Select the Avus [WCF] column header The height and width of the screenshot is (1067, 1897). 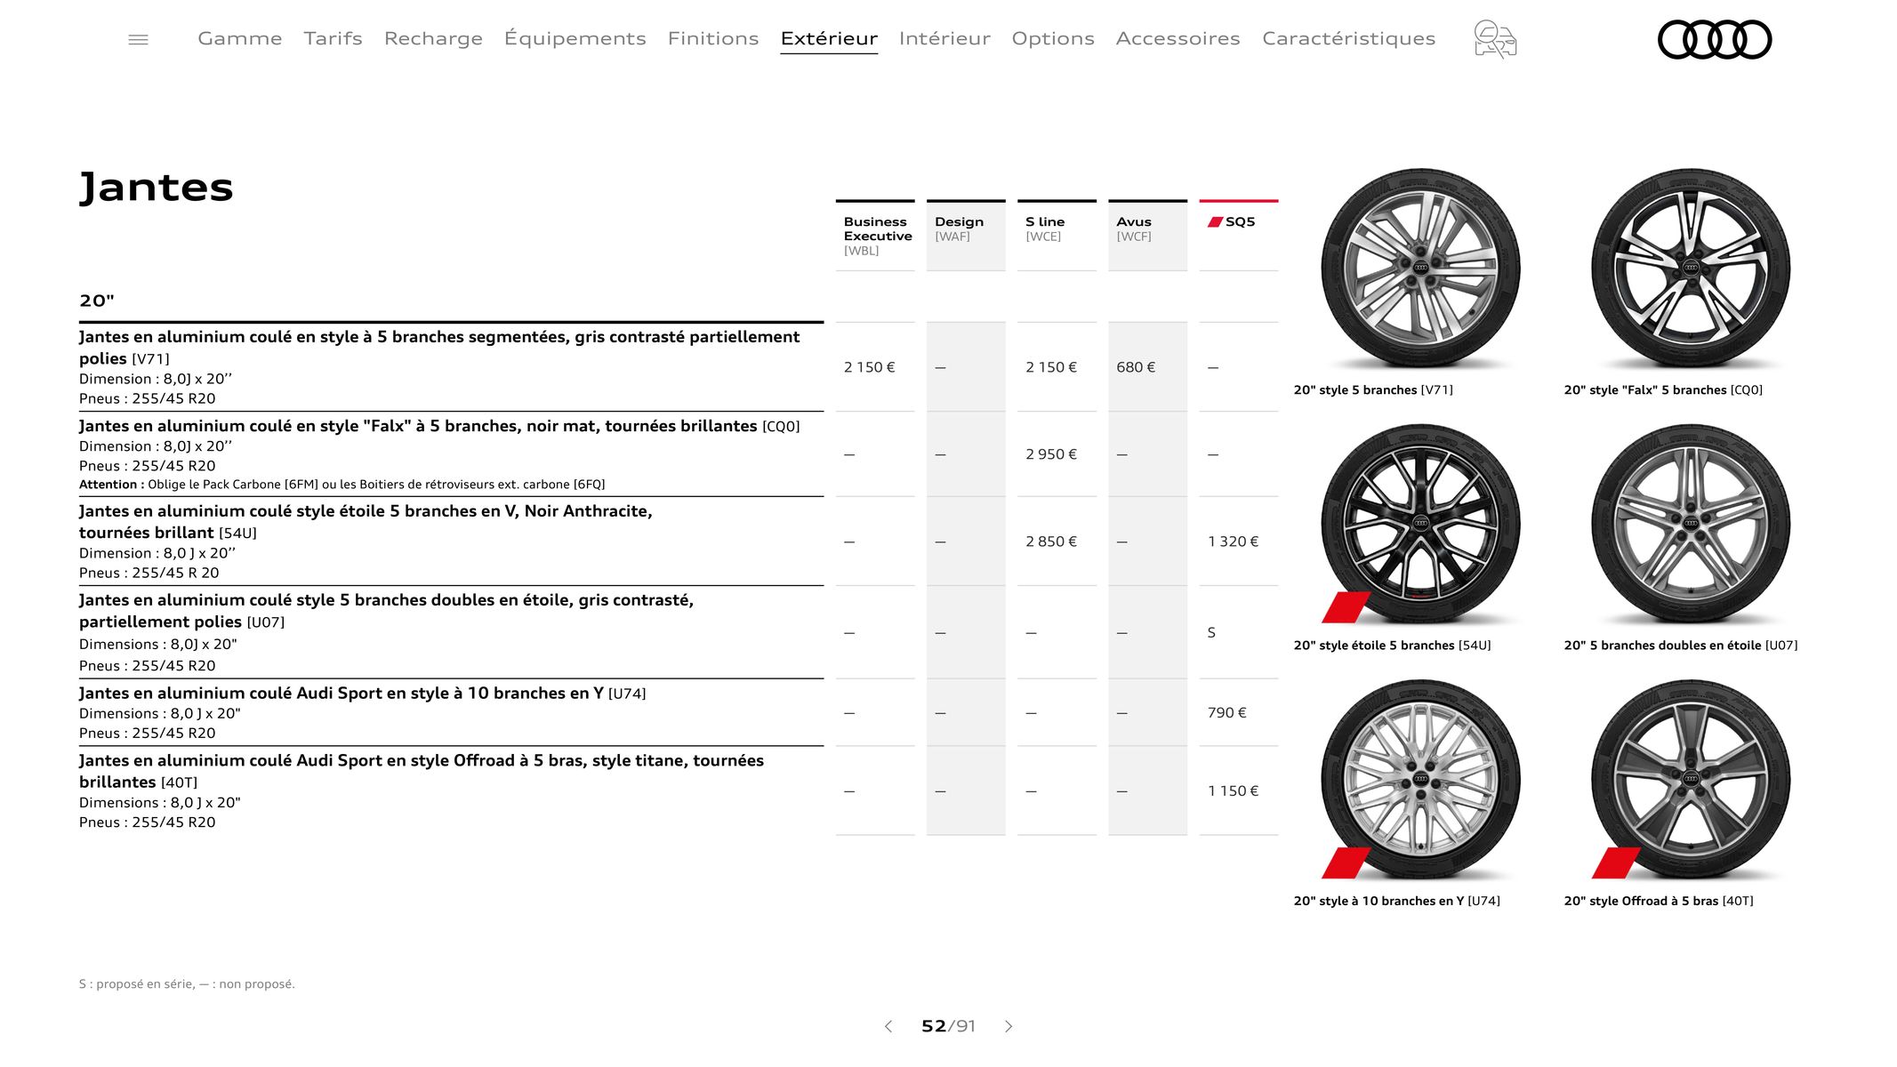pyautogui.click(x=1147, y=236)
